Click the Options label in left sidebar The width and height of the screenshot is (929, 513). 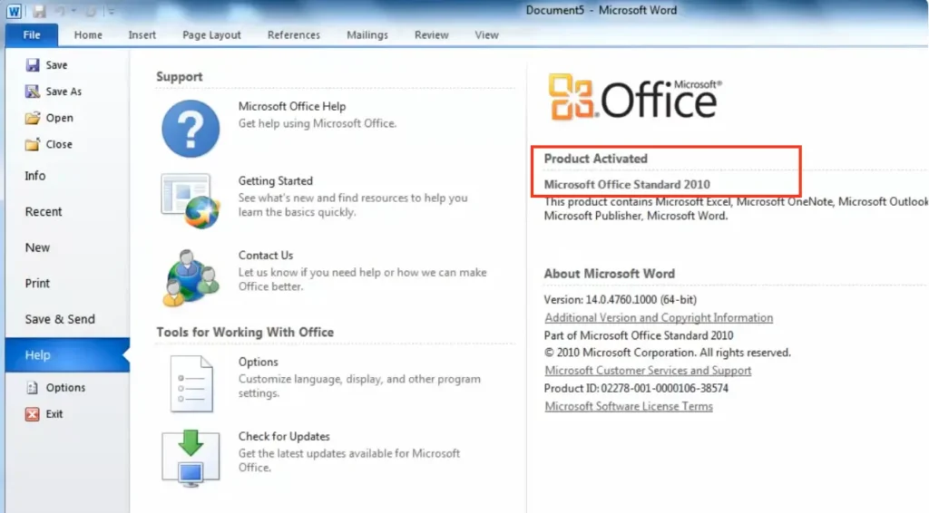pos(65,388)
